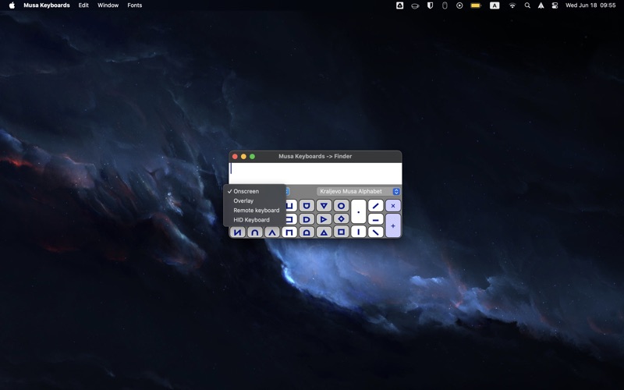This screenshot has height=390, width=624.
Task: Click the battery status icon
Action: click(476, 5)
